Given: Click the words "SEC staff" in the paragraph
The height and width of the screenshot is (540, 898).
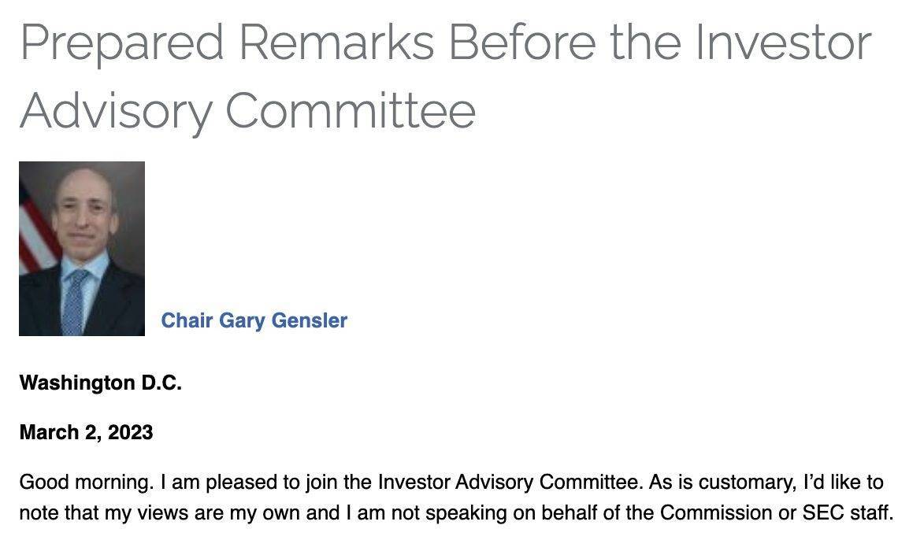Looking at the screenshot, I should pyautogui.click(x=846, y=512).
